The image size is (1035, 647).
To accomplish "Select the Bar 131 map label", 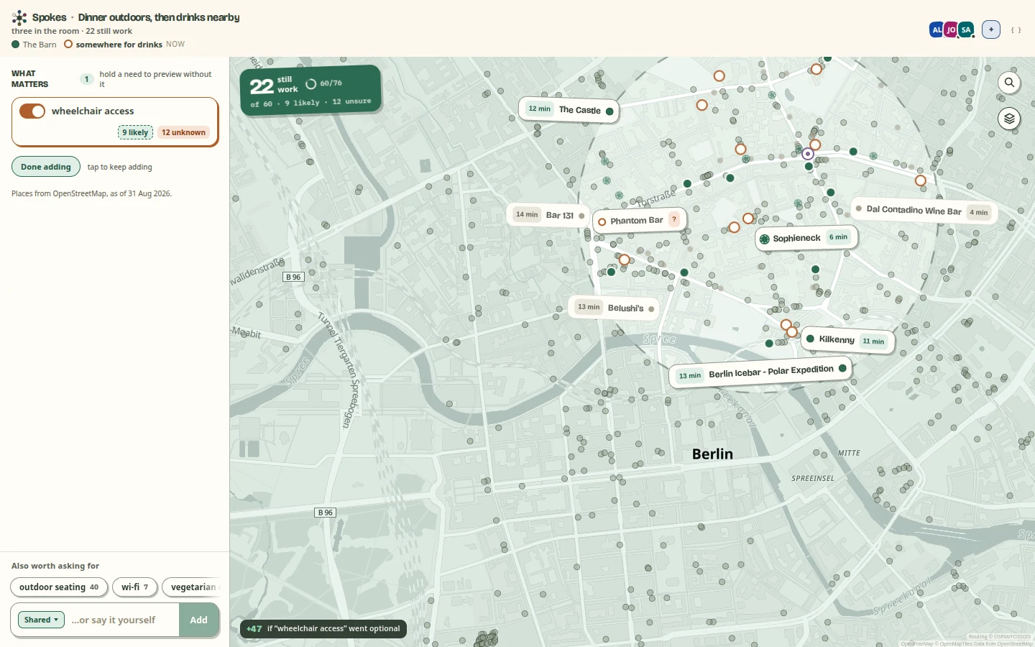I will (x=549, y=215).
